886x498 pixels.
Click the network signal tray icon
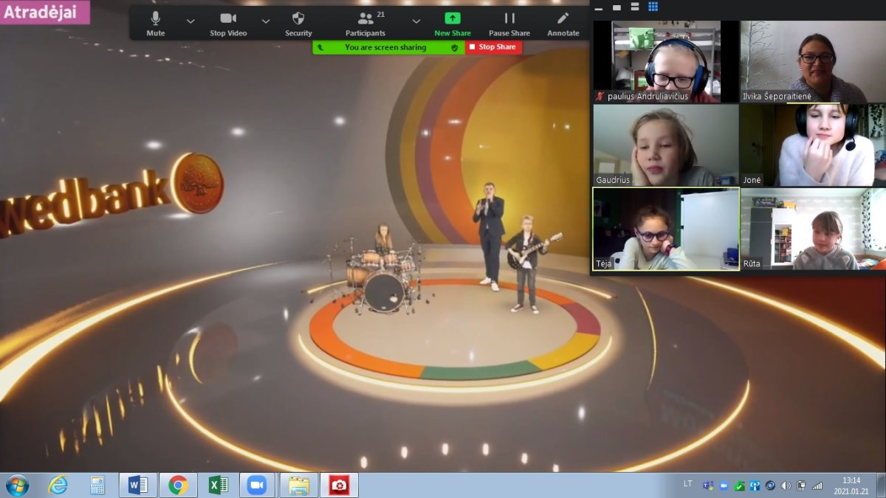click(817, 485)
